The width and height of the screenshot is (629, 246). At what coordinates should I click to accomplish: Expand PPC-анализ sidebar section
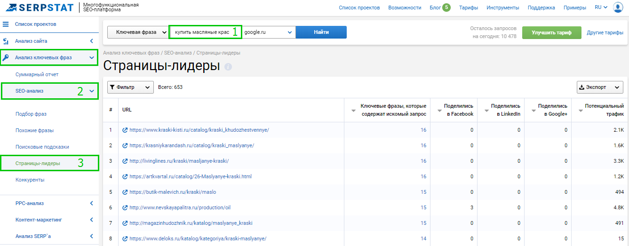coord(92,203)
